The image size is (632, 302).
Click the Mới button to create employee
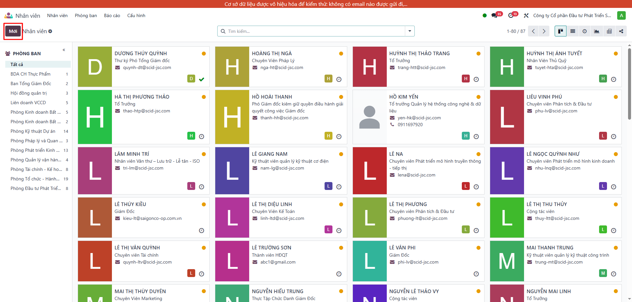coord(13,31)
